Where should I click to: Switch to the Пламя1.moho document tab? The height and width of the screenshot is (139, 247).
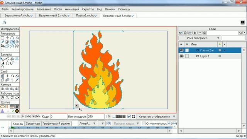tap(86, 15)
